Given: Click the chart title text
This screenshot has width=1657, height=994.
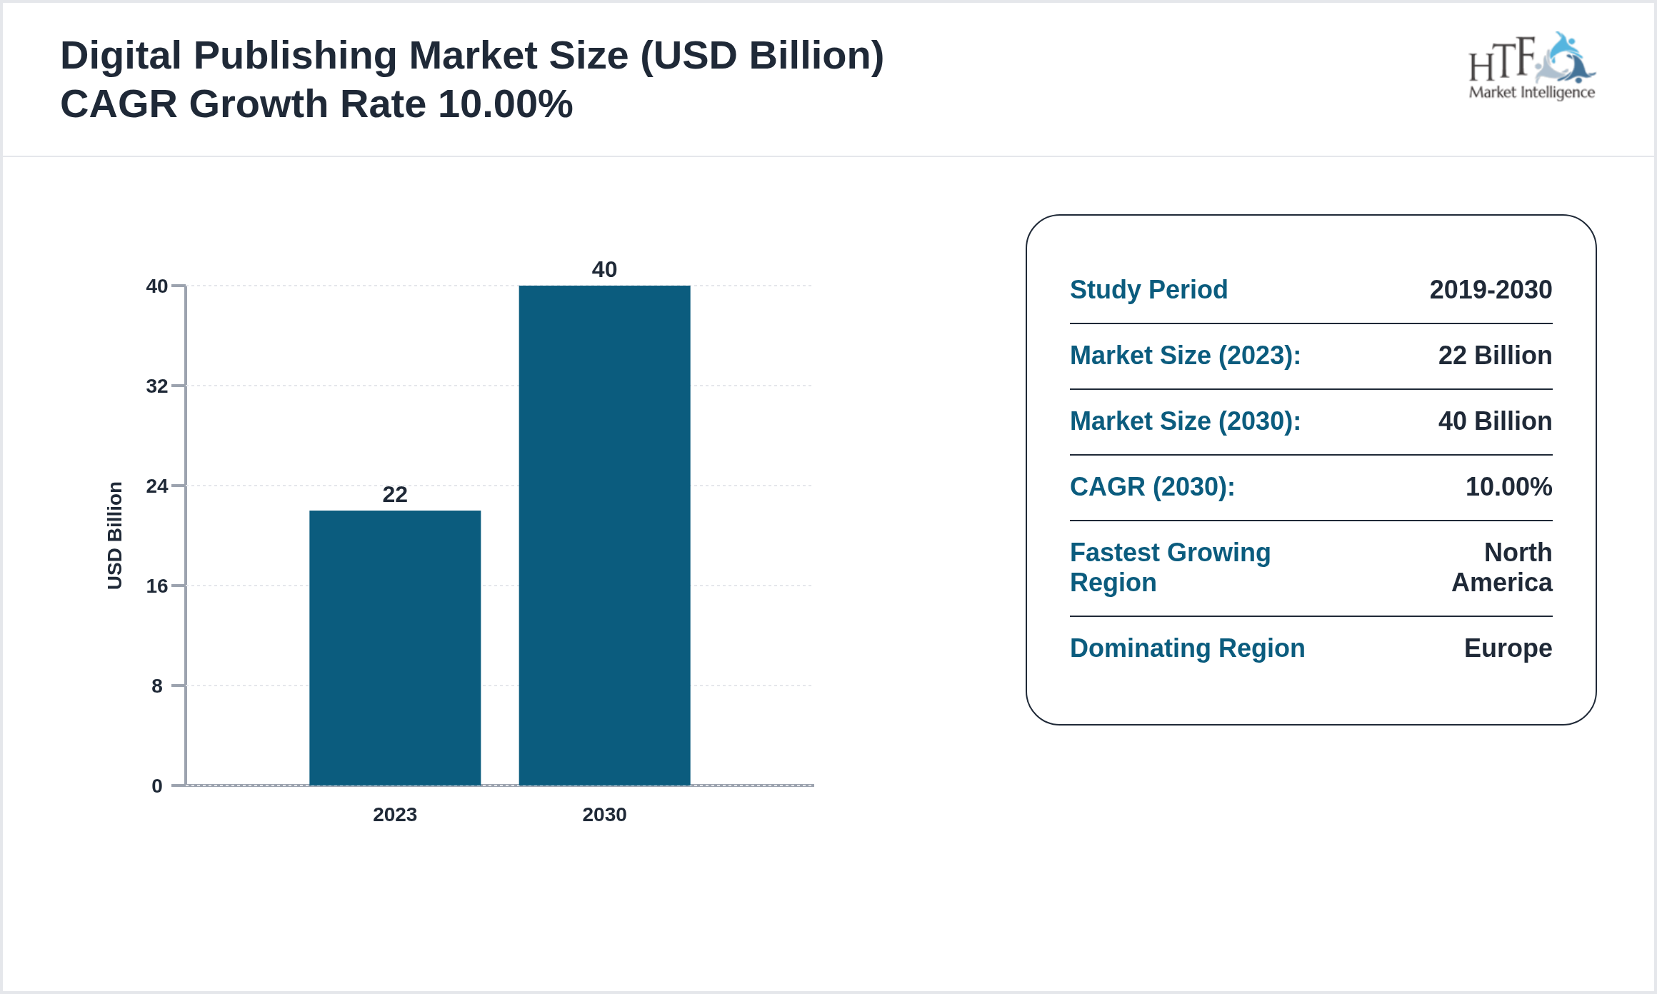Looking at the screenshot, I should (x=471, y=54).
